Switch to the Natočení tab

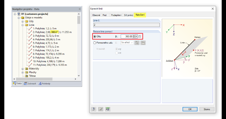point(140,15)
